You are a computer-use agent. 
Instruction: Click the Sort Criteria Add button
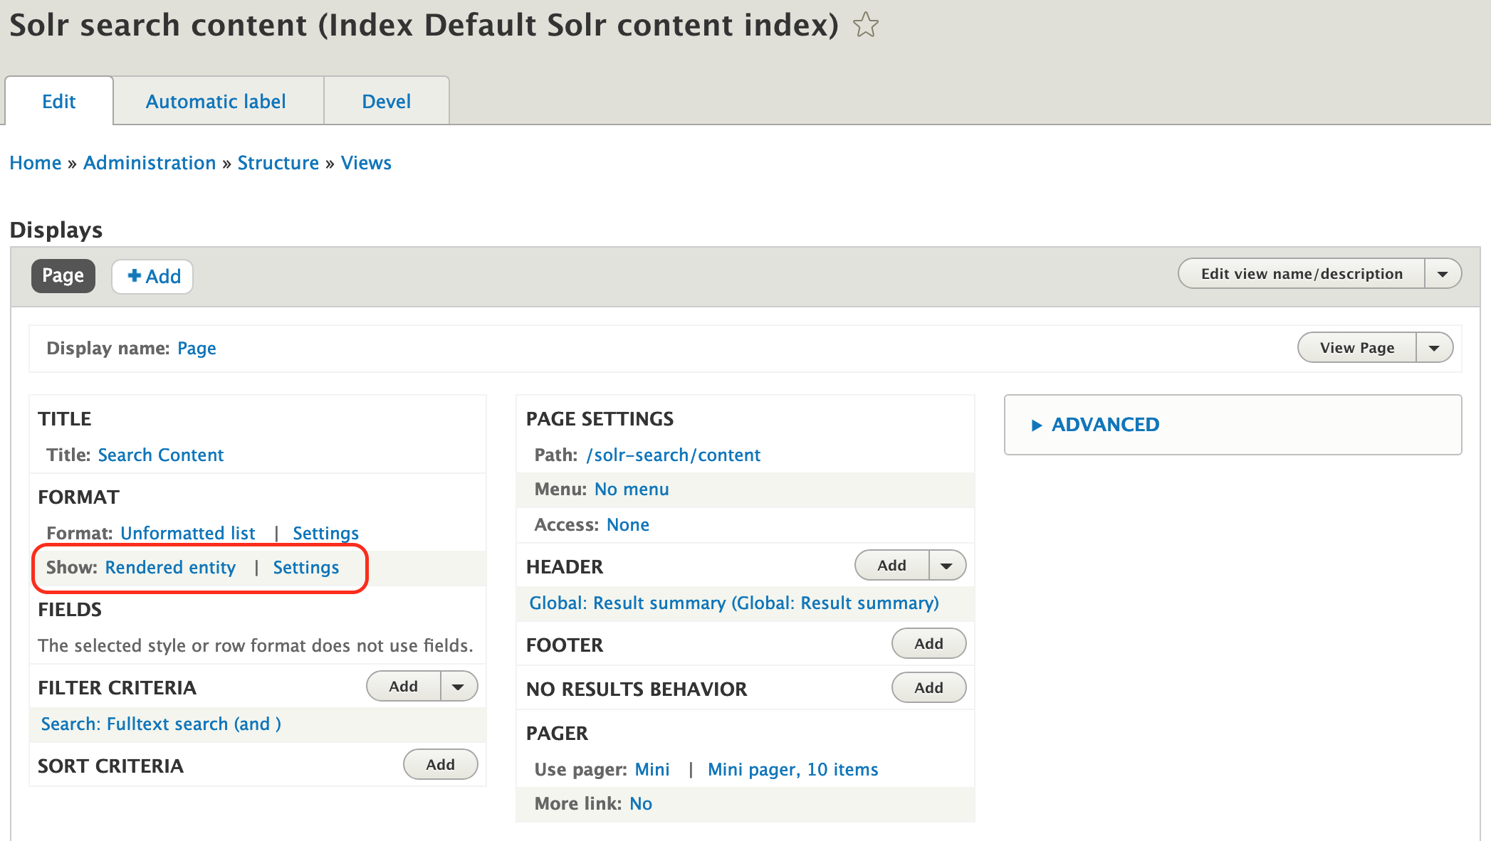tap(440, 764)
